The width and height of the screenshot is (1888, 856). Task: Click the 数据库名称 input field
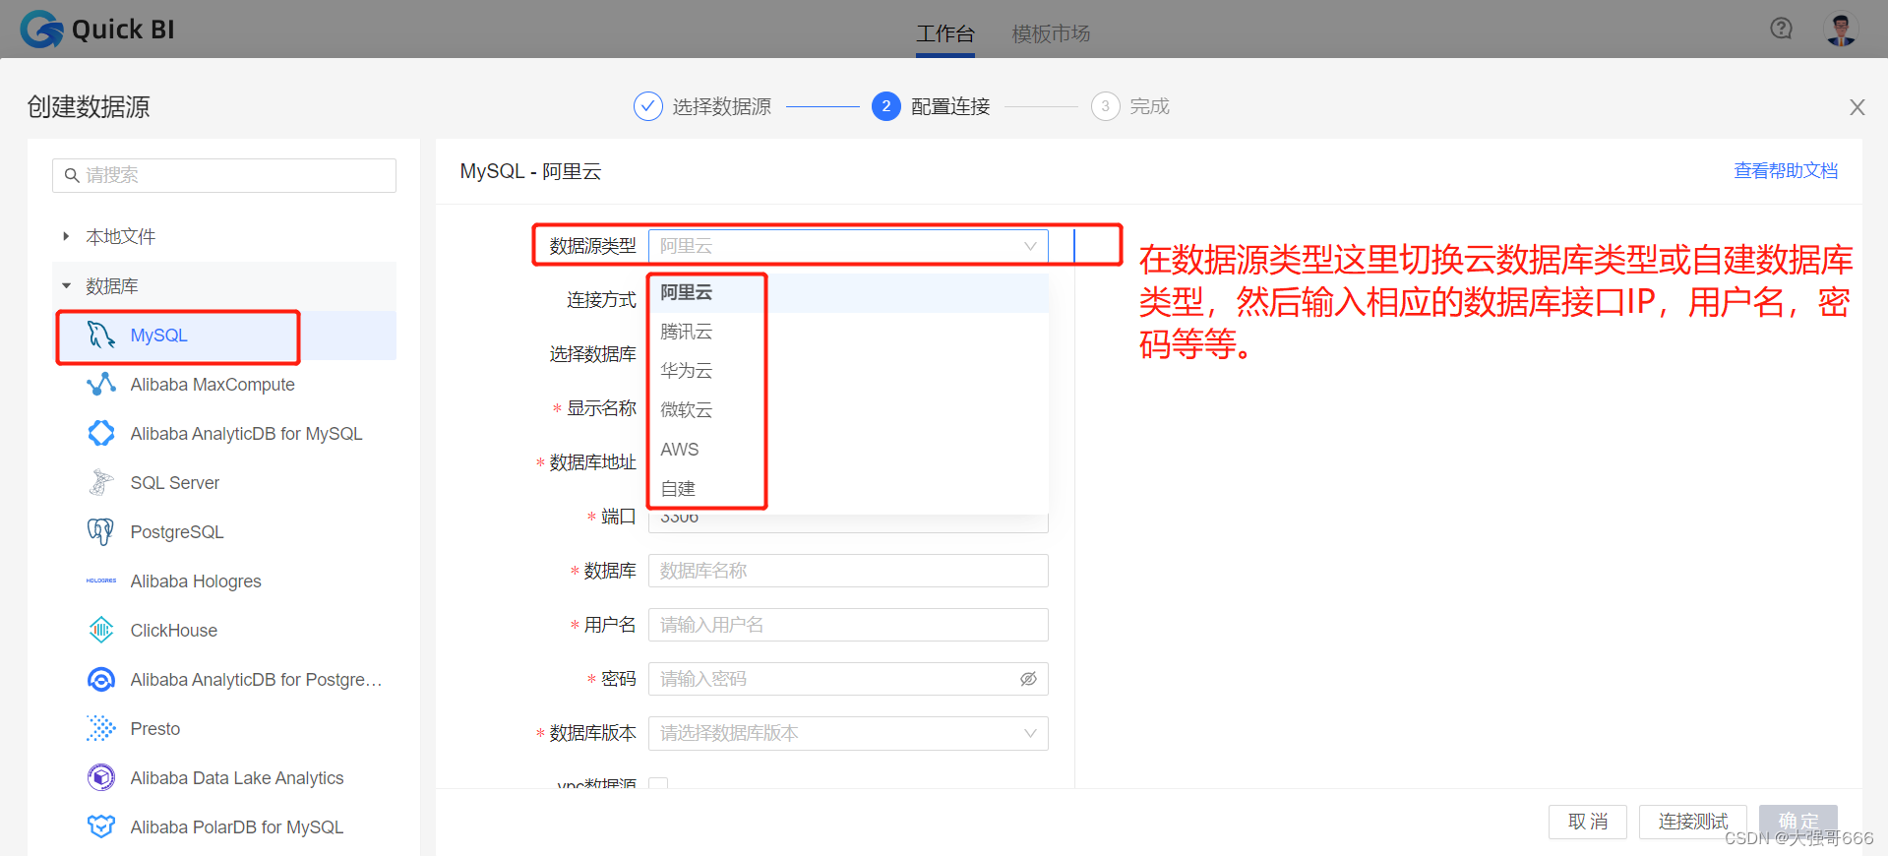[x=848, y=571]
